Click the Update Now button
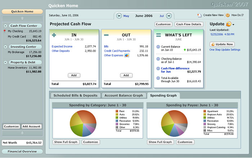 point(222,44)
